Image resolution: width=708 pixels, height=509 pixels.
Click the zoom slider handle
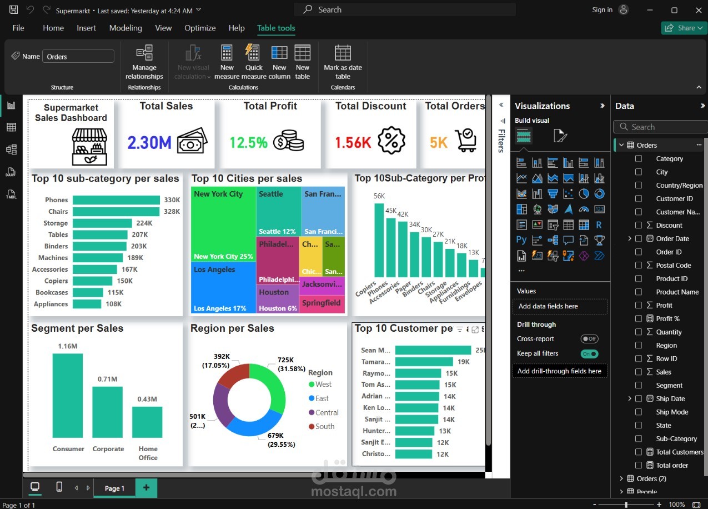[626, 505]
